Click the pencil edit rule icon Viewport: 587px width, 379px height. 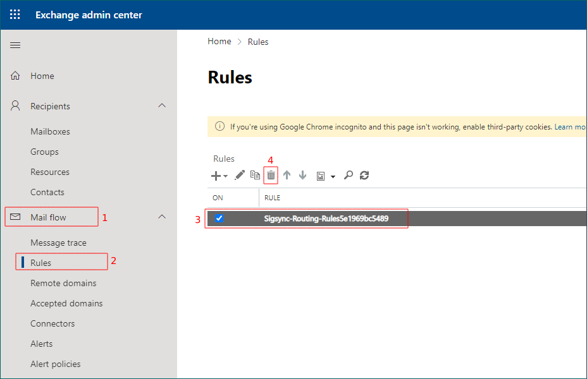(240, 175)
